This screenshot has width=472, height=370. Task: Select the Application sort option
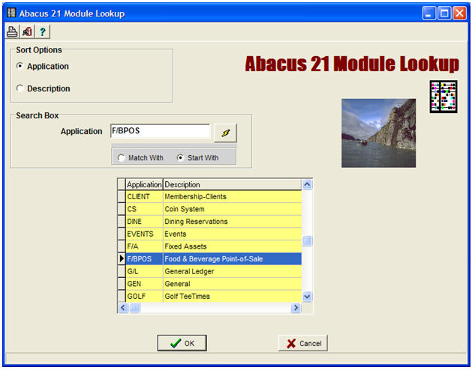[x=20, y=67]
